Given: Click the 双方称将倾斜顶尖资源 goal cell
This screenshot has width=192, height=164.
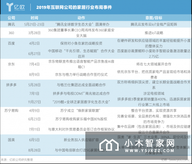Looking at the screenshot, I should (x=154, y=85).
